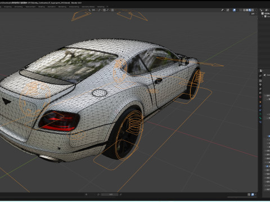Open the Render properties tab

[x=260, y=81]
